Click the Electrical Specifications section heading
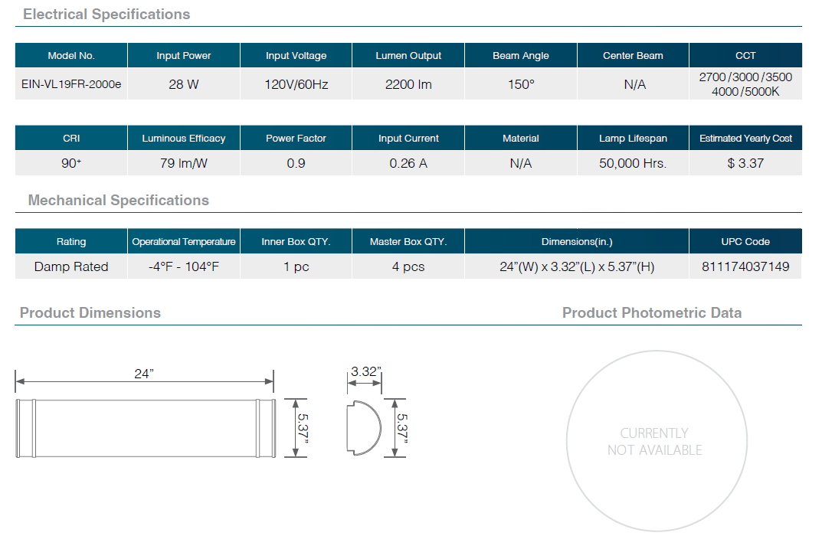 pyautogui.click(x=106, y=15)
